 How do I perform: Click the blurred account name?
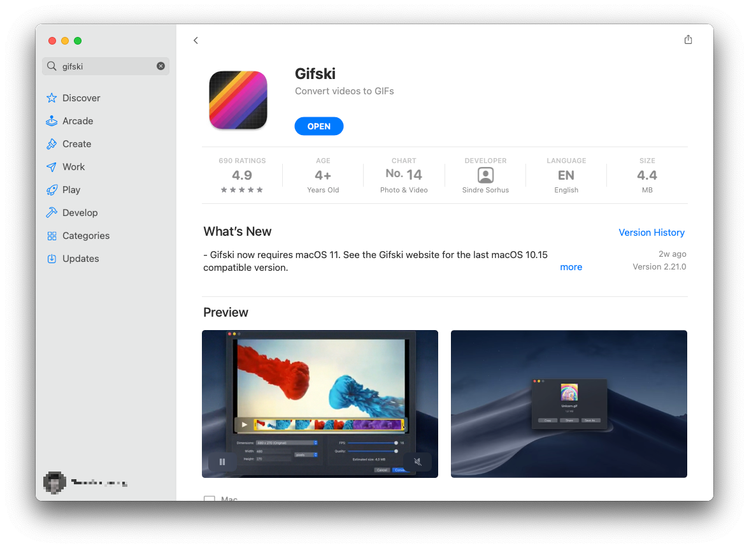[x=99, y=482]
